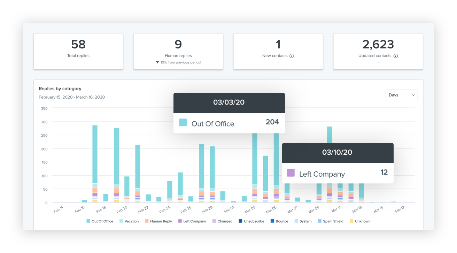The height and width of the screenshot is (253, 457).
Task: Toggle the Vacation legend series
Action: coord(129,221)
